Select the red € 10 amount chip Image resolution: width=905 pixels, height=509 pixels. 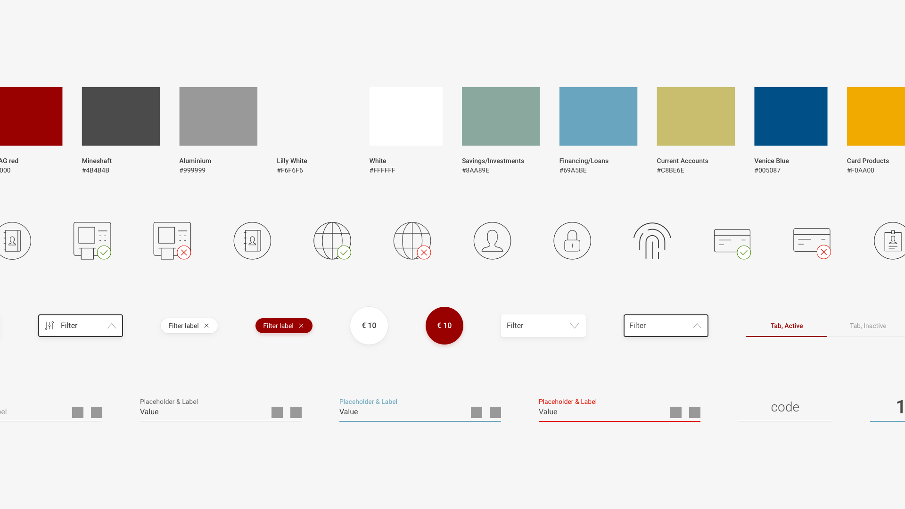(x=444, y=326)
